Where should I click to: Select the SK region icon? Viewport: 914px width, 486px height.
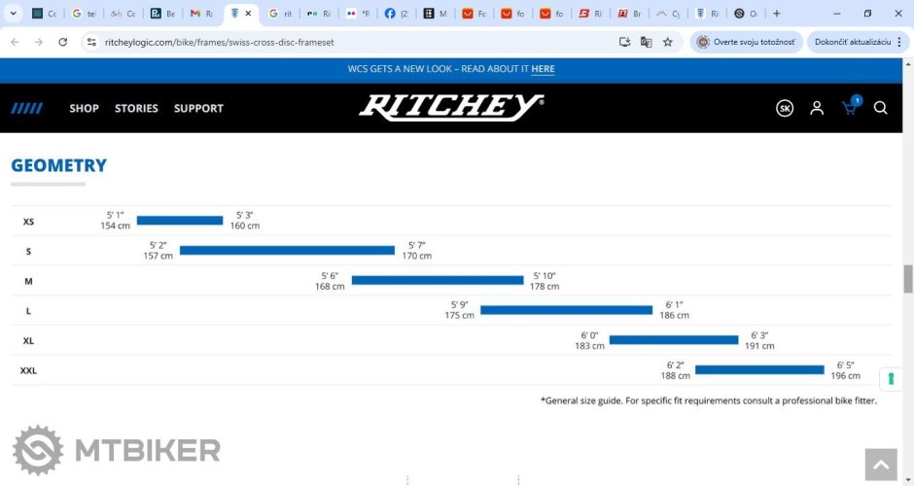tap(785, 108)
